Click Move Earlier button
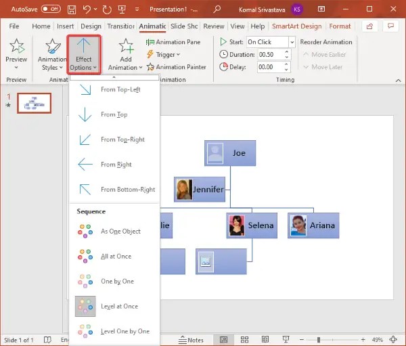The height and width of the screenshot is (346, 406). click(x=325, y=54)
